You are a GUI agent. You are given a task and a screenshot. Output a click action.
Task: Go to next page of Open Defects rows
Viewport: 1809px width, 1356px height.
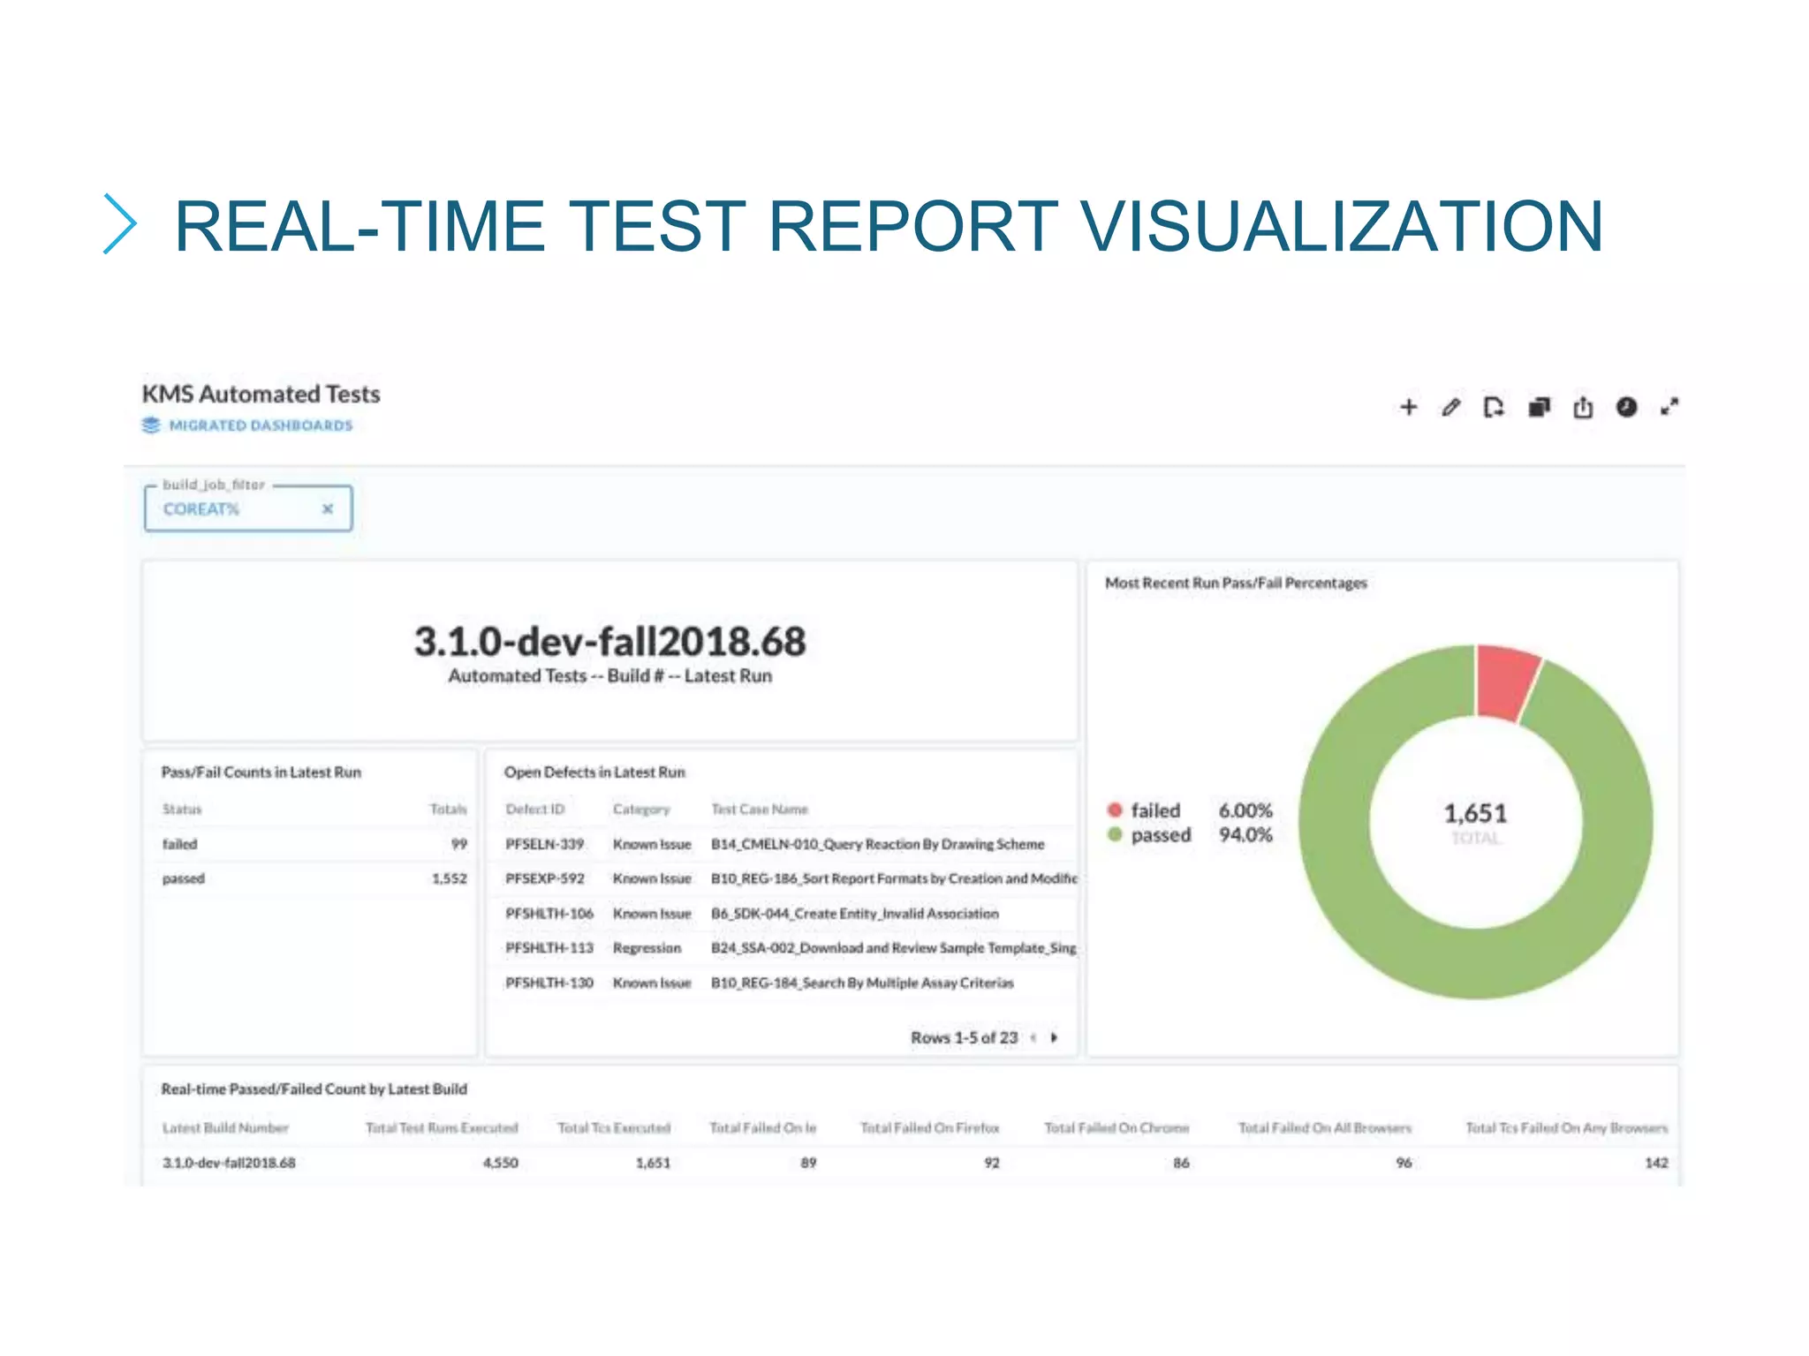tap(1055, 1038)
